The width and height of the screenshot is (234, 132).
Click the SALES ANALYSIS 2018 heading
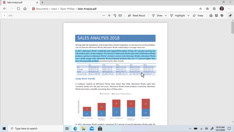(x=99, y=38)
